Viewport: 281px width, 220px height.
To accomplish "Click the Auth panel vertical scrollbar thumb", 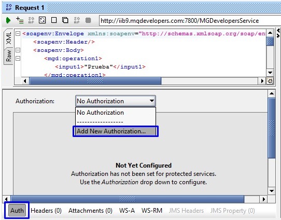I will [272, 128].
